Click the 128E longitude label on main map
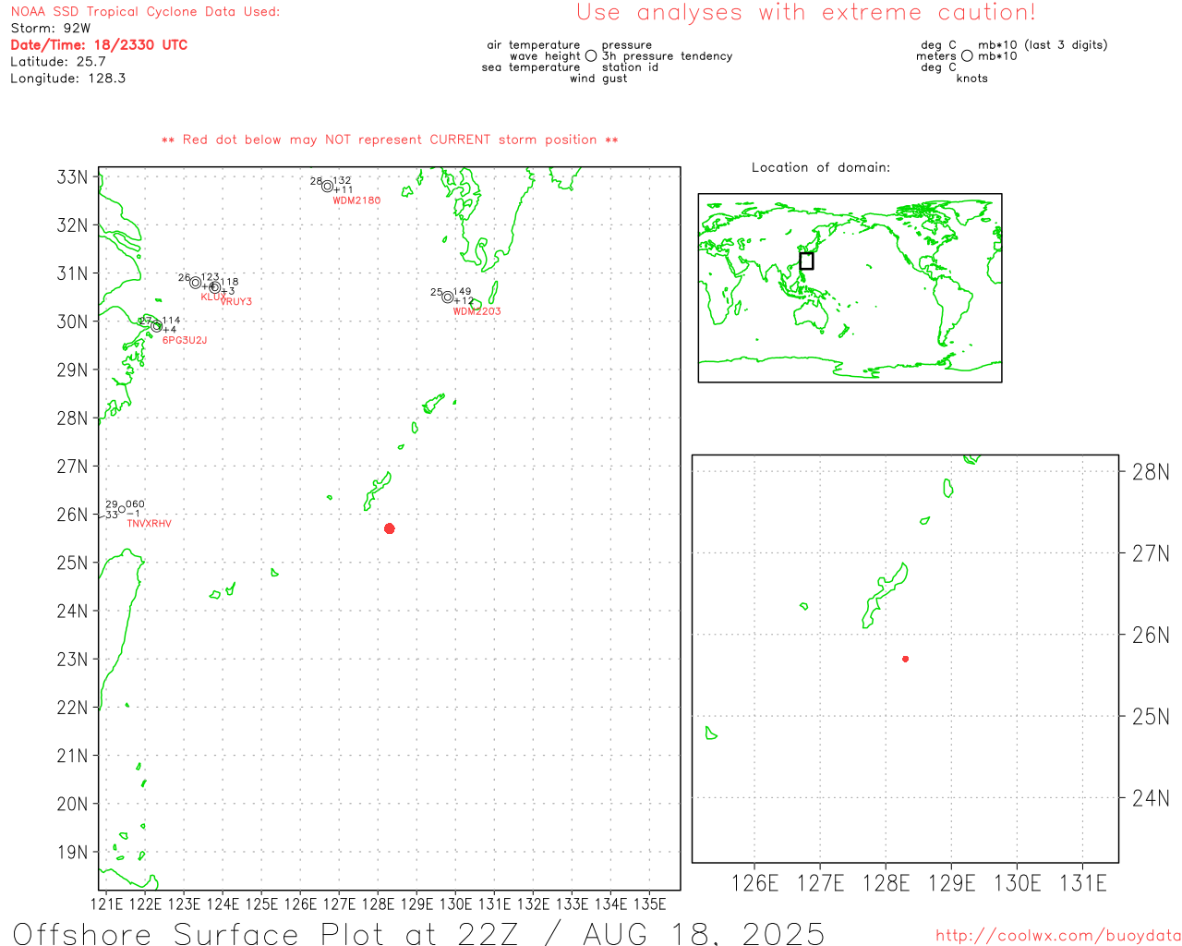Viewport: 1182px width, 946px height. (x=378, y=904)
